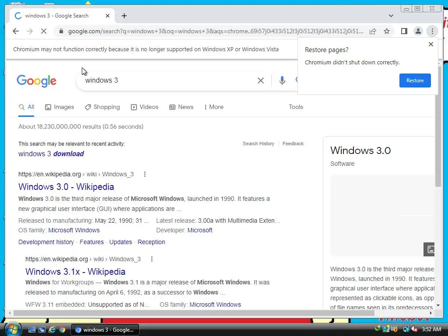Open Windows 3.1x - Wikipedia result
This screenshot has width=448, height=336.
point(75,272)
